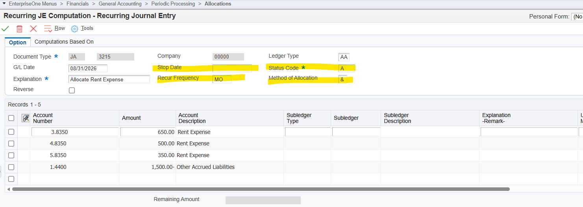Click first row Explanation -Remark- input
The height and width of the screenshot is (207, 583).
coord(529,132)
